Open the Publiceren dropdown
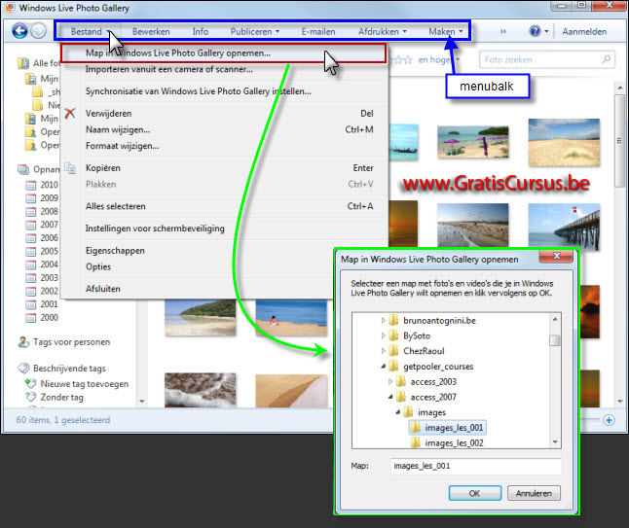This screenshot has width=629, height=528. pos(255,31)
